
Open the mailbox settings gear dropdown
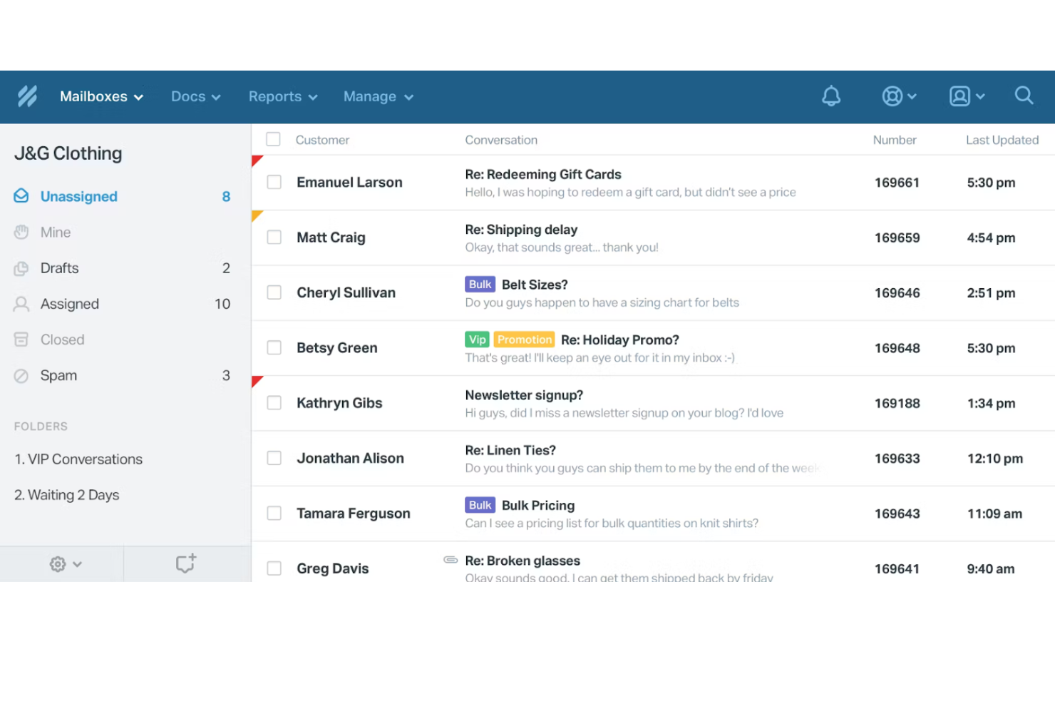[64, 563]
